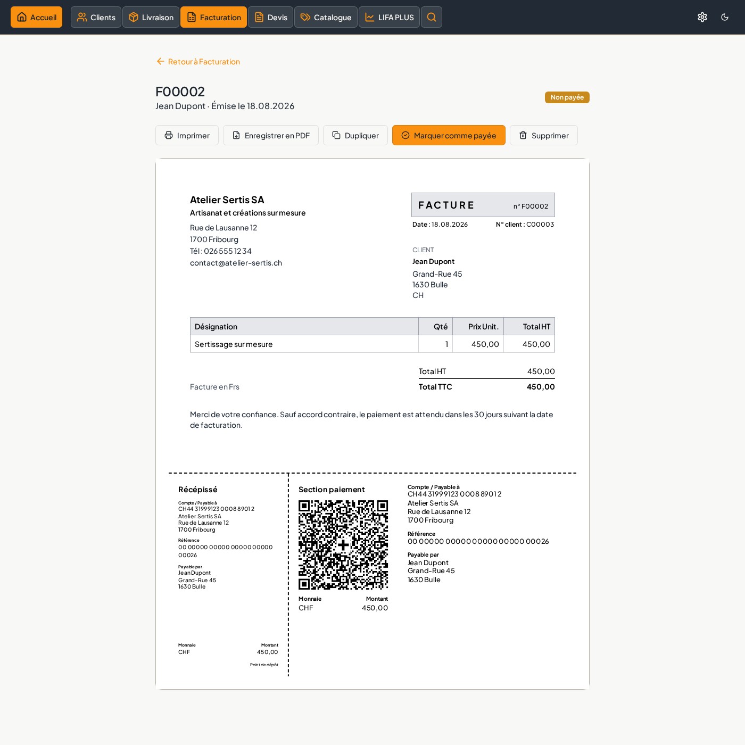Screen dimensions: 745x745
Task: Click the F00002 invoice heading
Action: click(180, 92)
